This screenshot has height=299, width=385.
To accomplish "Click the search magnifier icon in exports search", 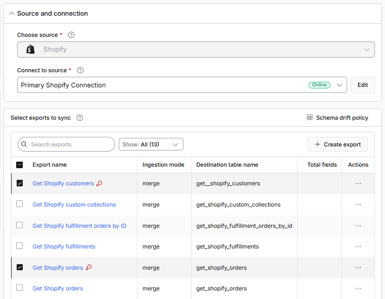I will pyautogui.click(x=24, y=144).
